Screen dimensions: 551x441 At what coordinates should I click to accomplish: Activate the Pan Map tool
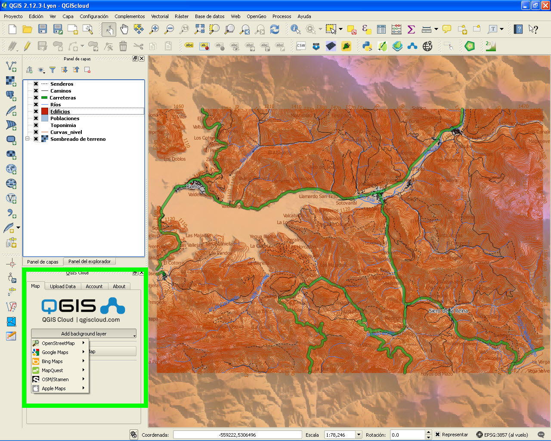point(124,29)
